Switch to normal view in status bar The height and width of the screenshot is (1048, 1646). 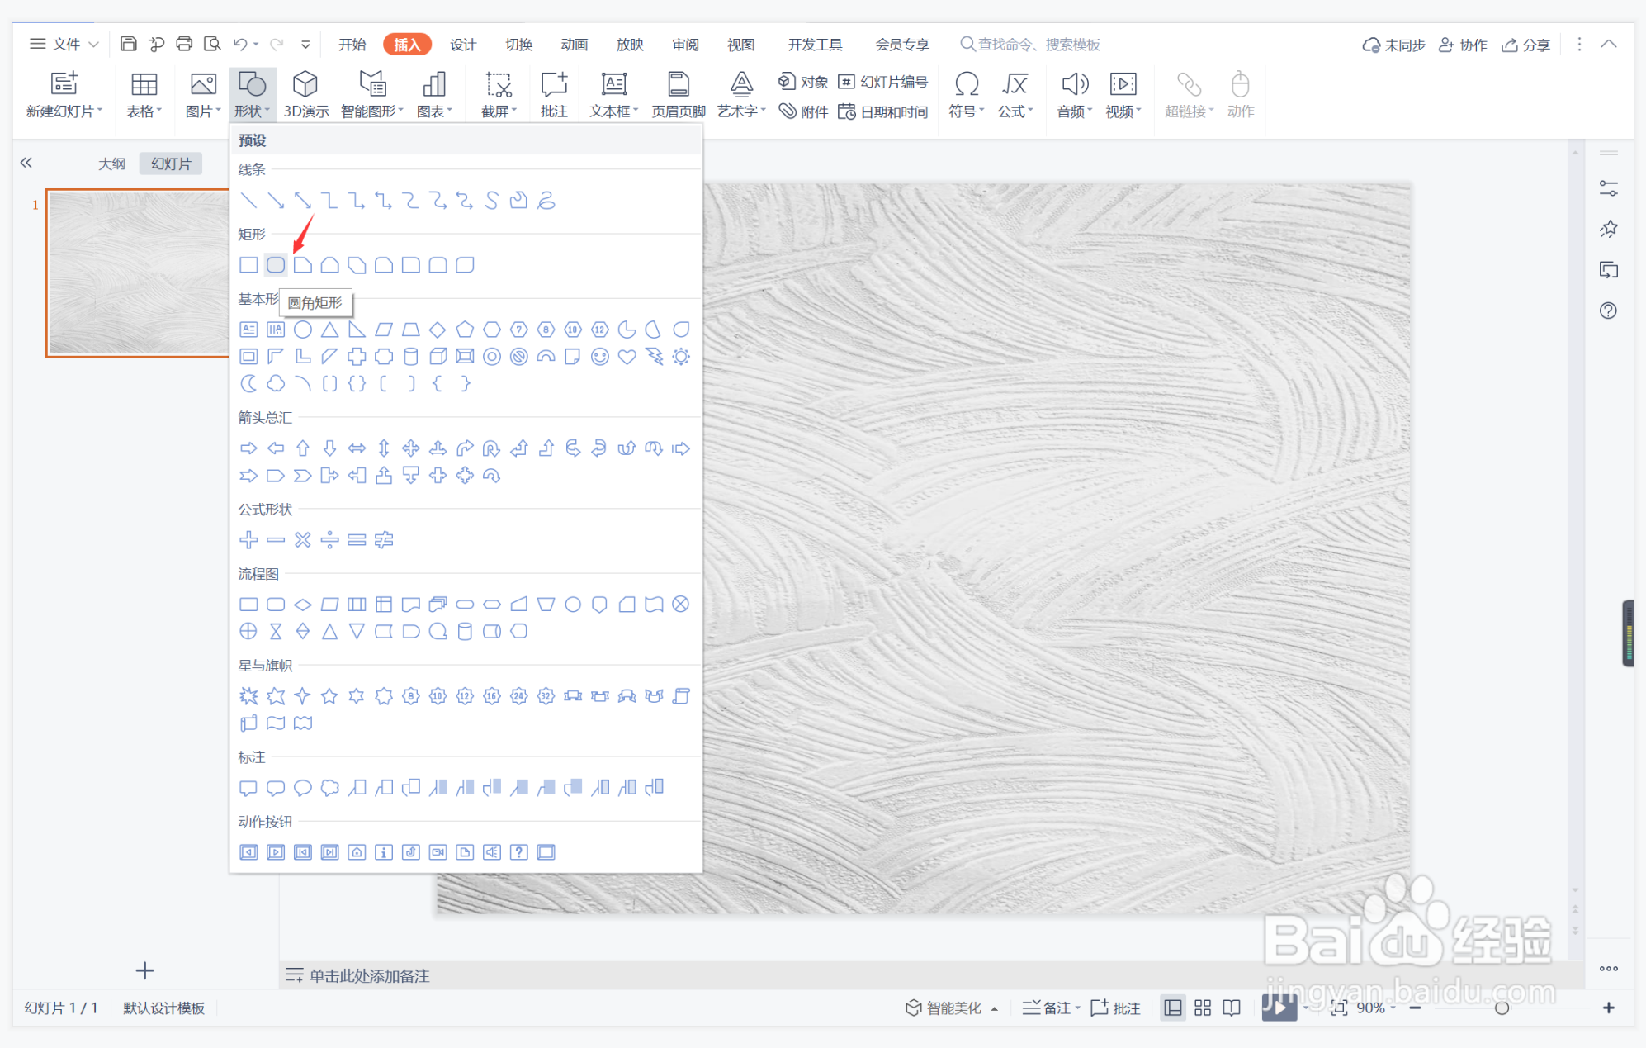[1172, 1008]
